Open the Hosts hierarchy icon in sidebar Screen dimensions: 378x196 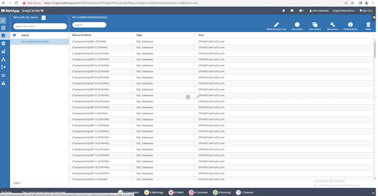(4, 59)
